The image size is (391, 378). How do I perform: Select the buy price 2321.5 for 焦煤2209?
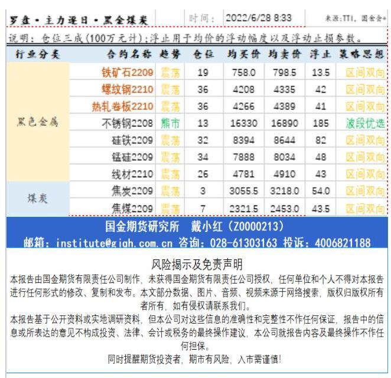click(243, 208)
